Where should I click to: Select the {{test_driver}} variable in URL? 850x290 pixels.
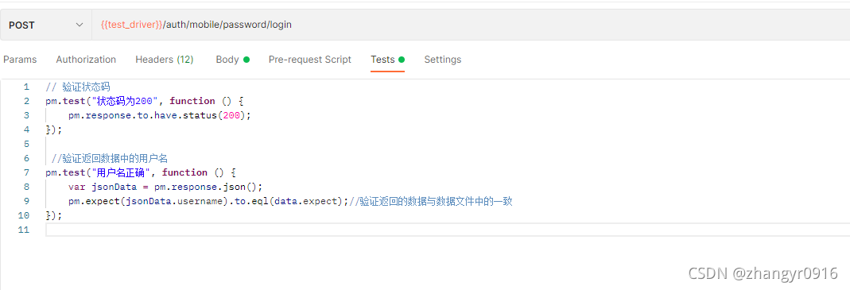(x=132, y=25)
